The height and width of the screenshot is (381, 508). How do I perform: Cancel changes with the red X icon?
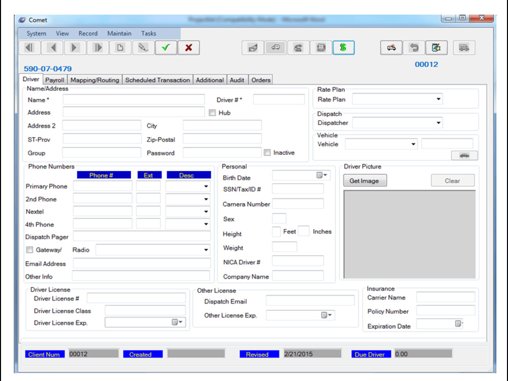pos(188,48)
